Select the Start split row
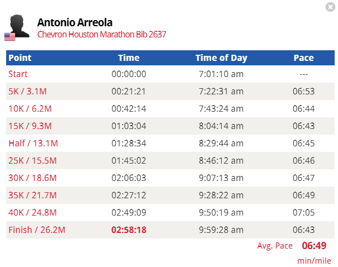338x267 pixels. coord(18,74)
